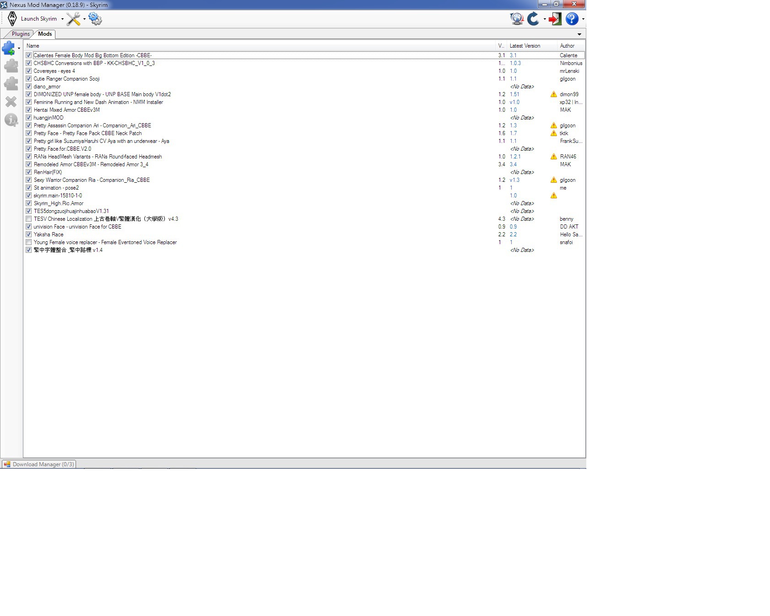
Task: Click the grey X delete mod icon
Action: pyautogui.click(x=11, y=102)
